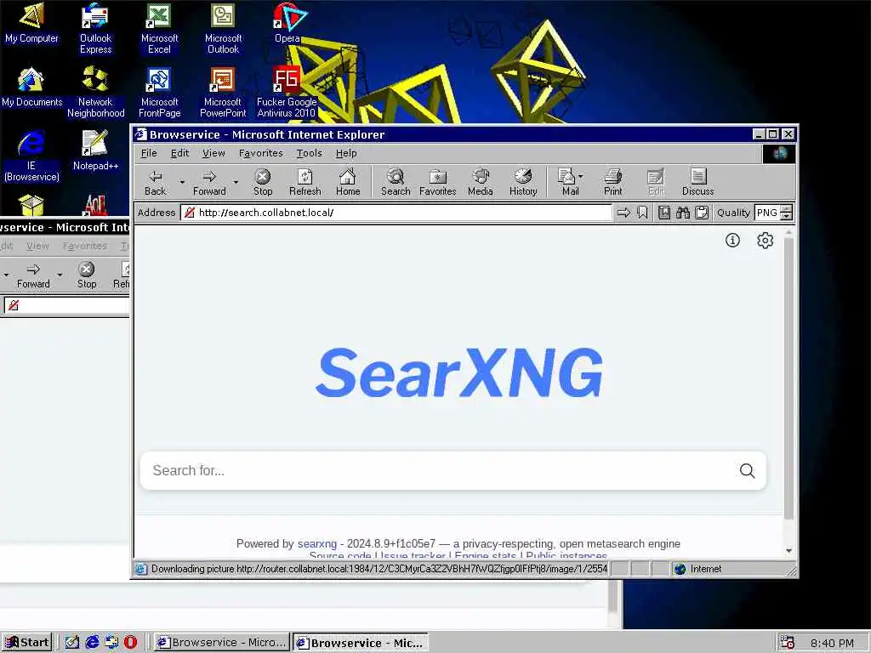This screenshot has width=871, height=653.
Task: Select the Network Neighborhood desktop icon
Action: [95, 92]
